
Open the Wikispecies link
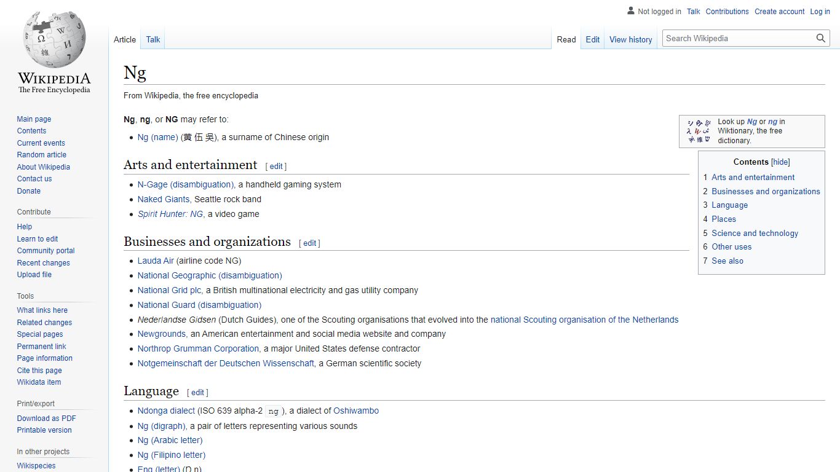click(x=36, y=466)
